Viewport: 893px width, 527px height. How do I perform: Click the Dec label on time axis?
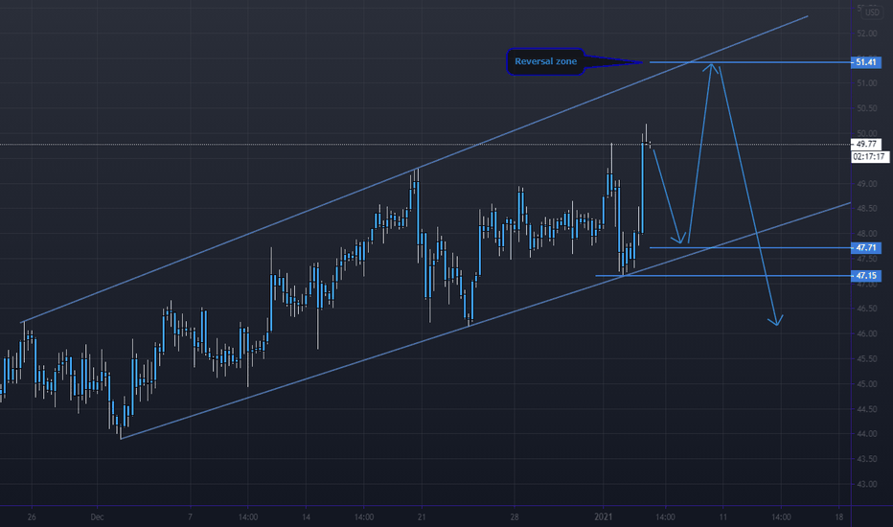(97, 517)
